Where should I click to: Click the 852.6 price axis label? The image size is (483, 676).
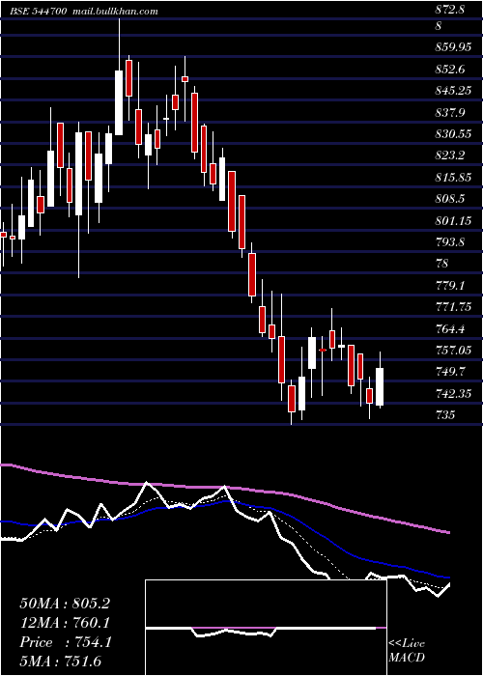point(450,69)
